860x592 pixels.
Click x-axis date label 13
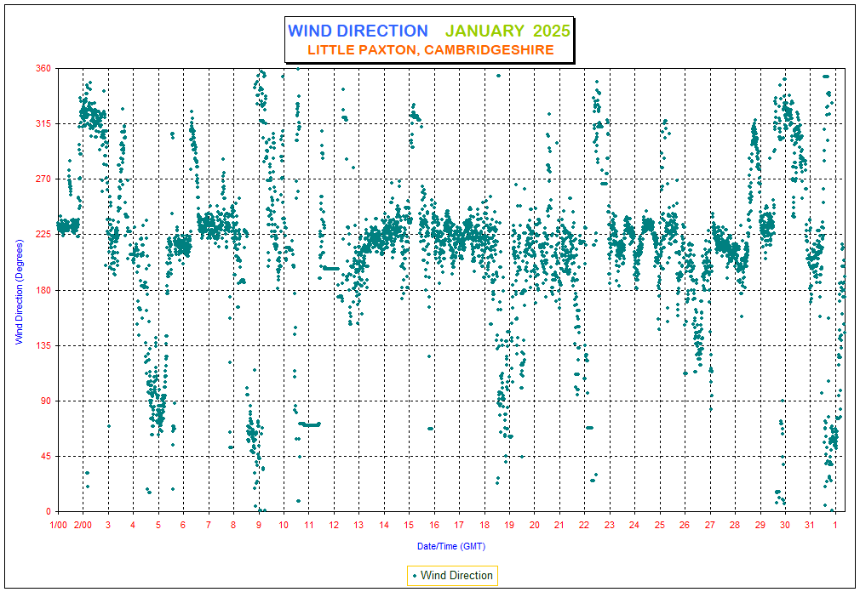(x=358, y=525)
